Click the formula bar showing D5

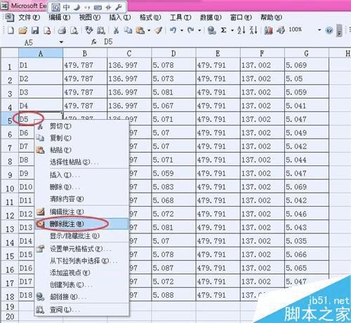pos(225,42)
